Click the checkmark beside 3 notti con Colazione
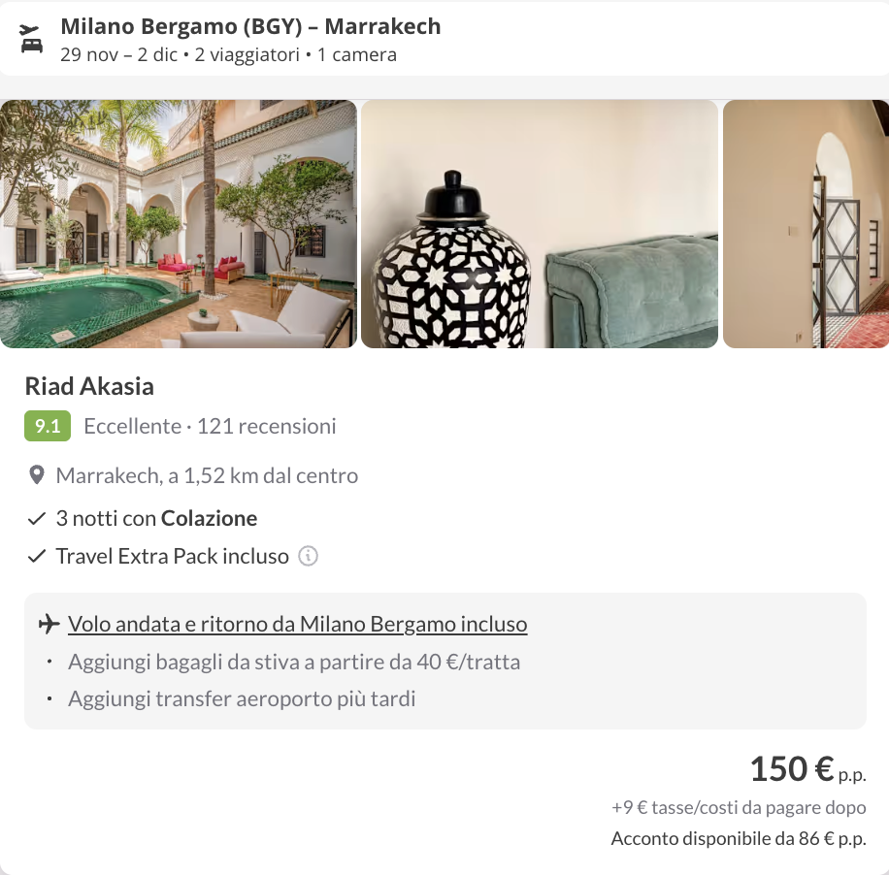Screen dimensions: 889x875 (37, 519)
